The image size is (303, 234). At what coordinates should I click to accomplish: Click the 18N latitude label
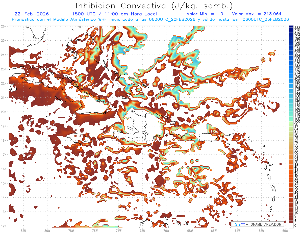(4, 140)
